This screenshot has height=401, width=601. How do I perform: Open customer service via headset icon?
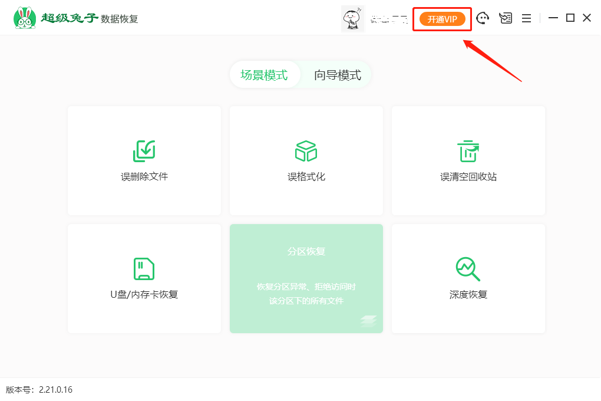(x=483, y=18)
